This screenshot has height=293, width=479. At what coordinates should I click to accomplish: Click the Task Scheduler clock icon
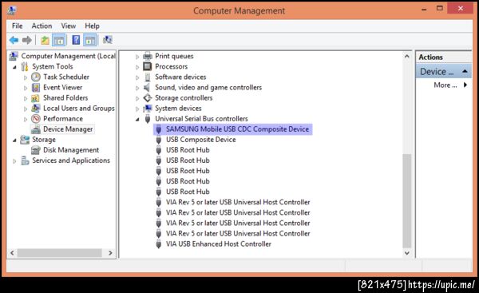tap(36, 77)
